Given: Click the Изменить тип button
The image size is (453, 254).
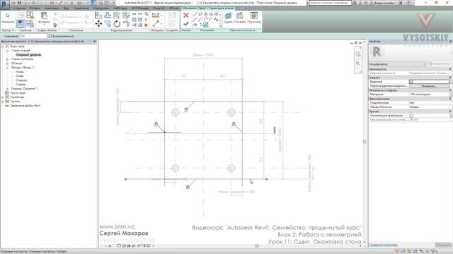Looking at the screenshot, I should [440, 64].
